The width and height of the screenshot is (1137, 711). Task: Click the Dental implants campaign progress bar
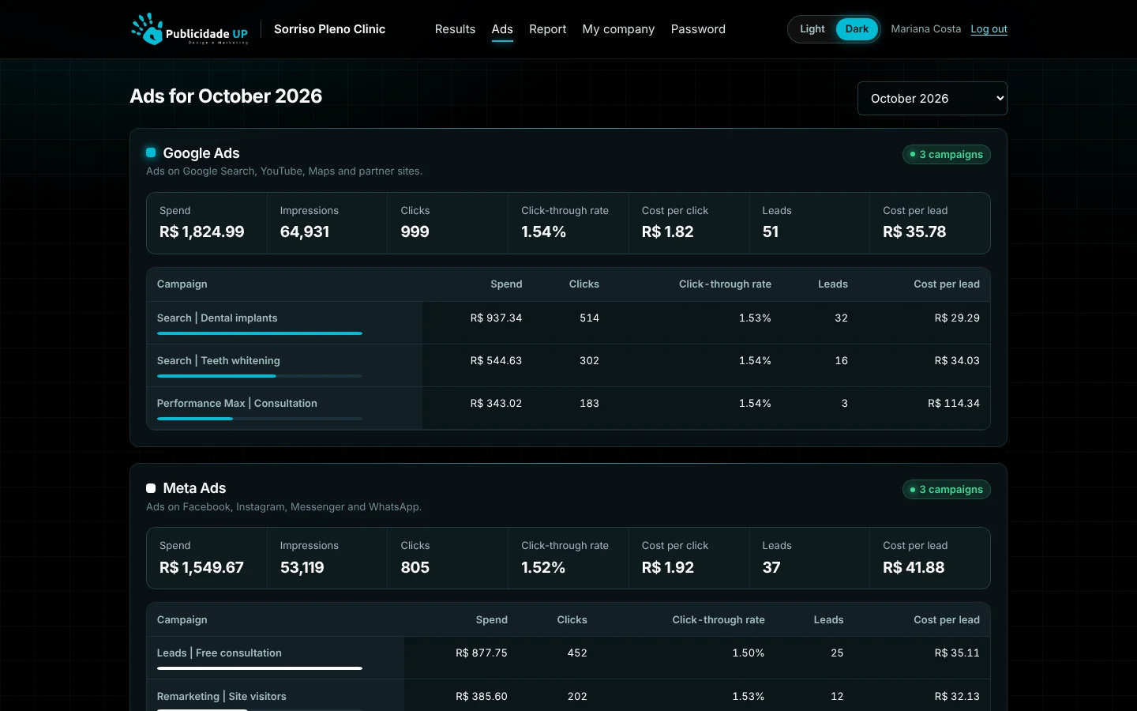pyautogui.click(x=260, y=333)
